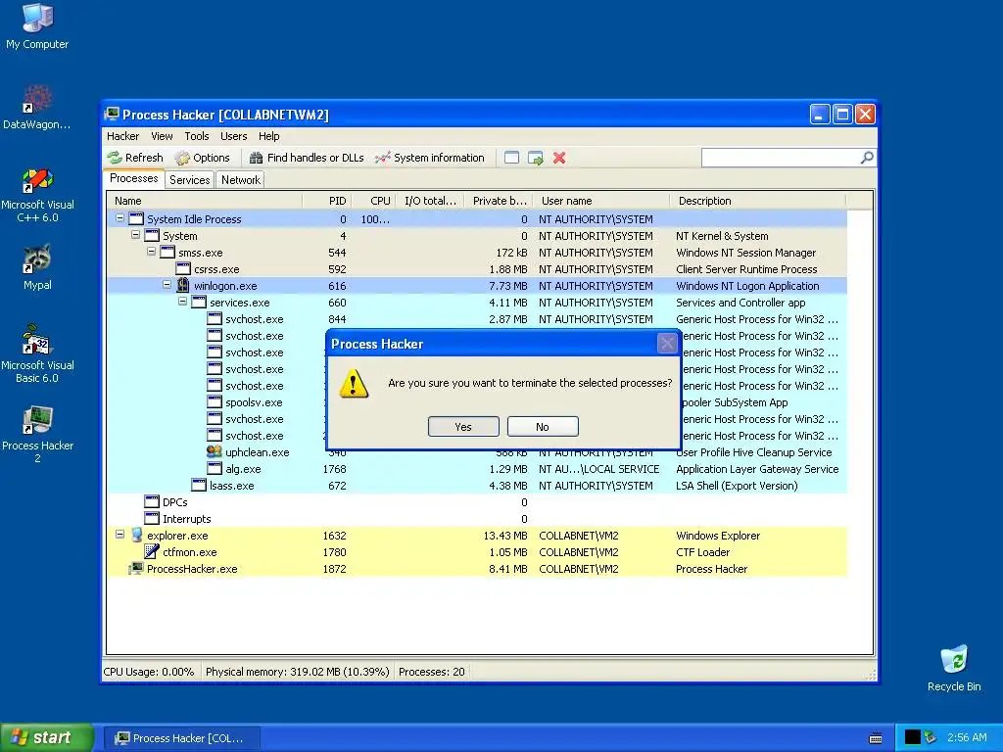Click the Physical memory status bar entry
Screen dimensions: 1003x752
click(x=298, y=672)
